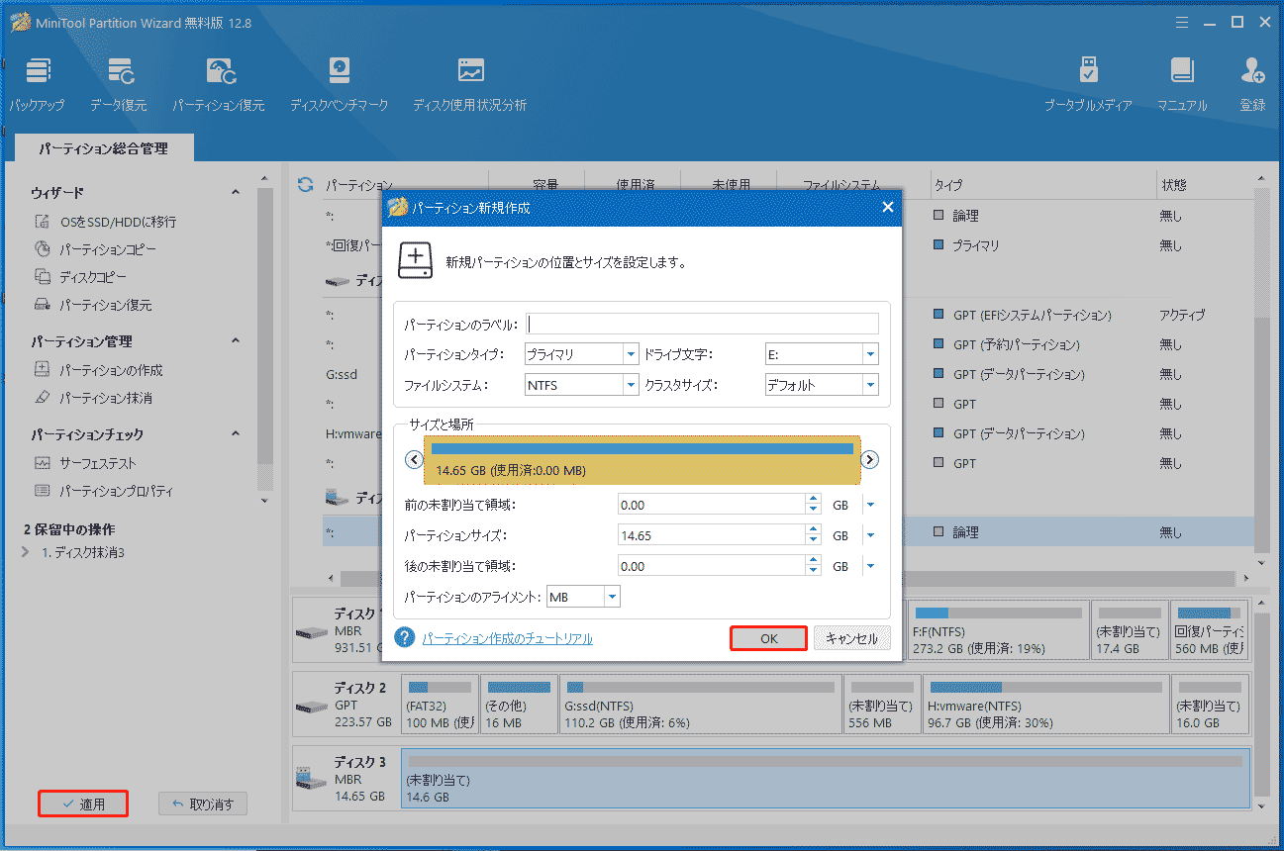Refresh the partition list
This screenshot has width=1284, height=851.
[x=306, y=185]
